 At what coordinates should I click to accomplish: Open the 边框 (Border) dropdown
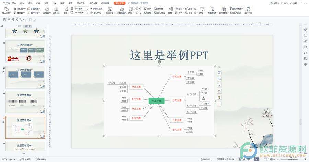[148, 13]
